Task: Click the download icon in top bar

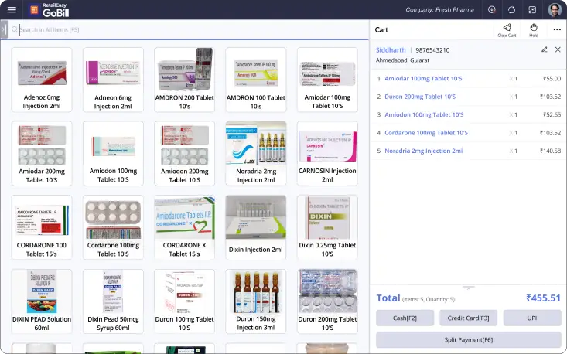Action: click(492, 9)
